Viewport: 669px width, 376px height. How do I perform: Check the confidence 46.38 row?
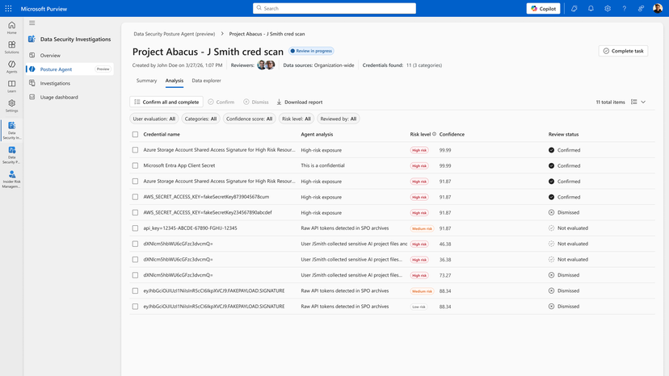pos(135,244)
